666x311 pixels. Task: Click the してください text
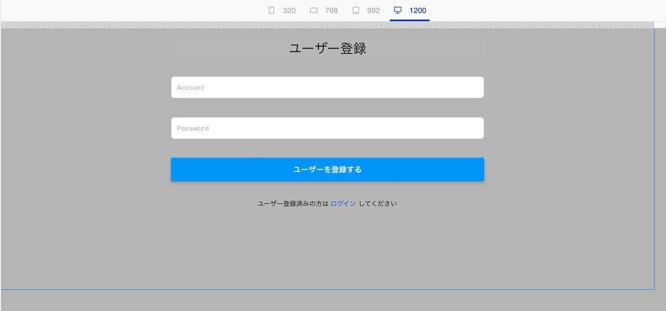378,203
